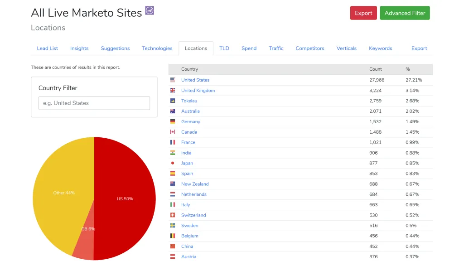Select the Locations tab
This screenshot has width=464, height=261.
point(196,48)
